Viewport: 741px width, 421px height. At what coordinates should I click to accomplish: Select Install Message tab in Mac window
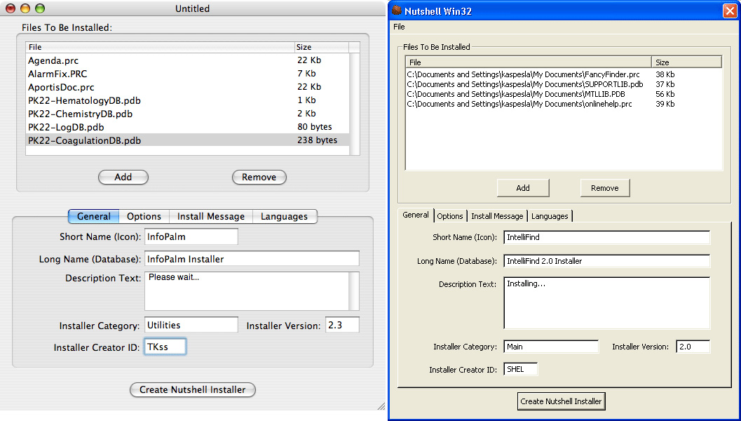211,217
